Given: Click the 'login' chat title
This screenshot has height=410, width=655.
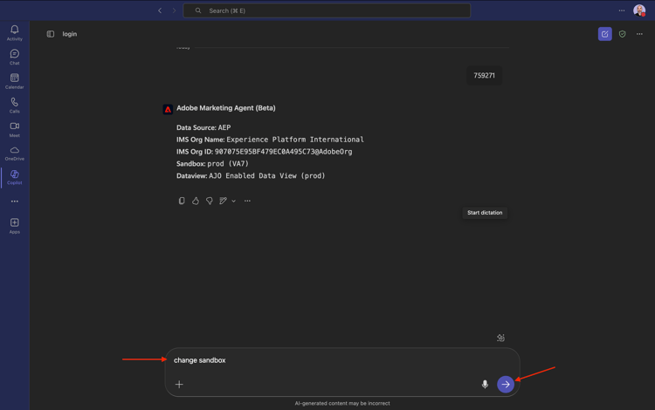Looking at the screenshot, I should [69, 34].
